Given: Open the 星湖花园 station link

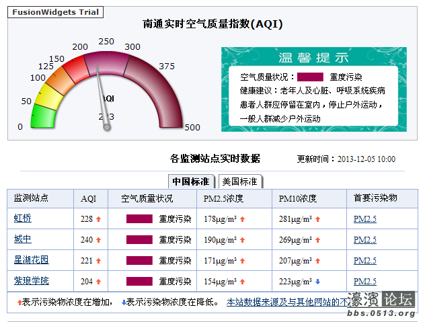Looking at the screenshot, I should click(x=32, y=260).
